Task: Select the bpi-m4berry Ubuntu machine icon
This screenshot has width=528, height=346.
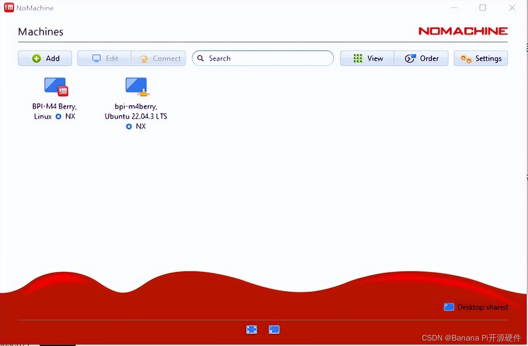Action: pyautogui.click(x=137, y=86)
